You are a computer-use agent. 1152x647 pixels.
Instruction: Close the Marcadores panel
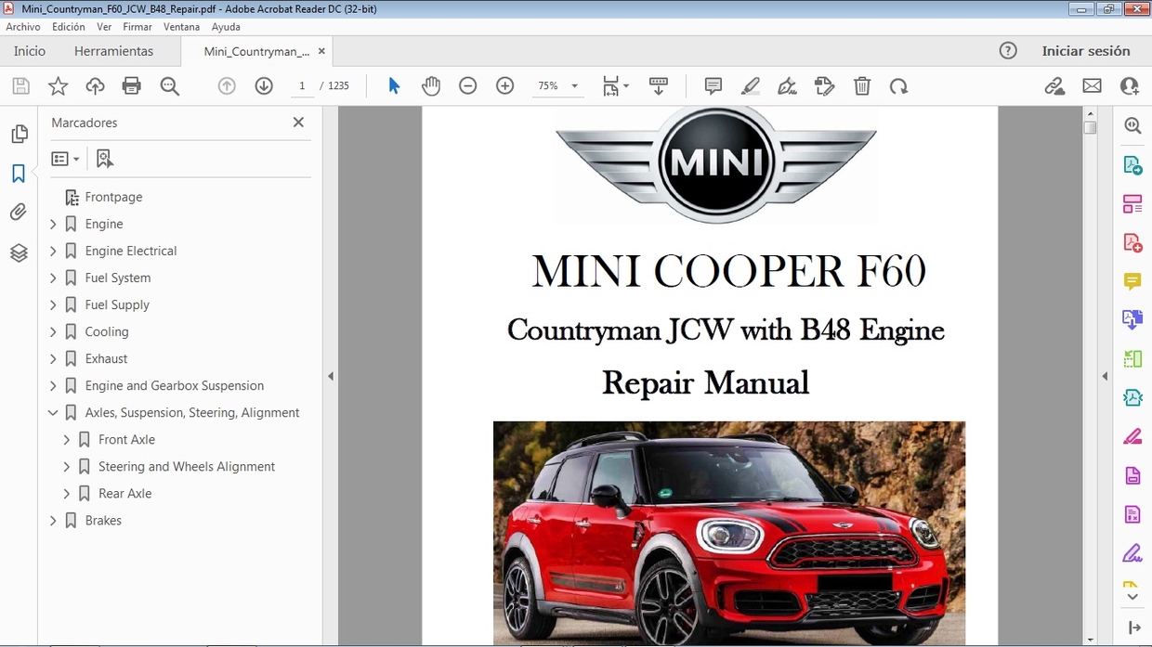298,122
